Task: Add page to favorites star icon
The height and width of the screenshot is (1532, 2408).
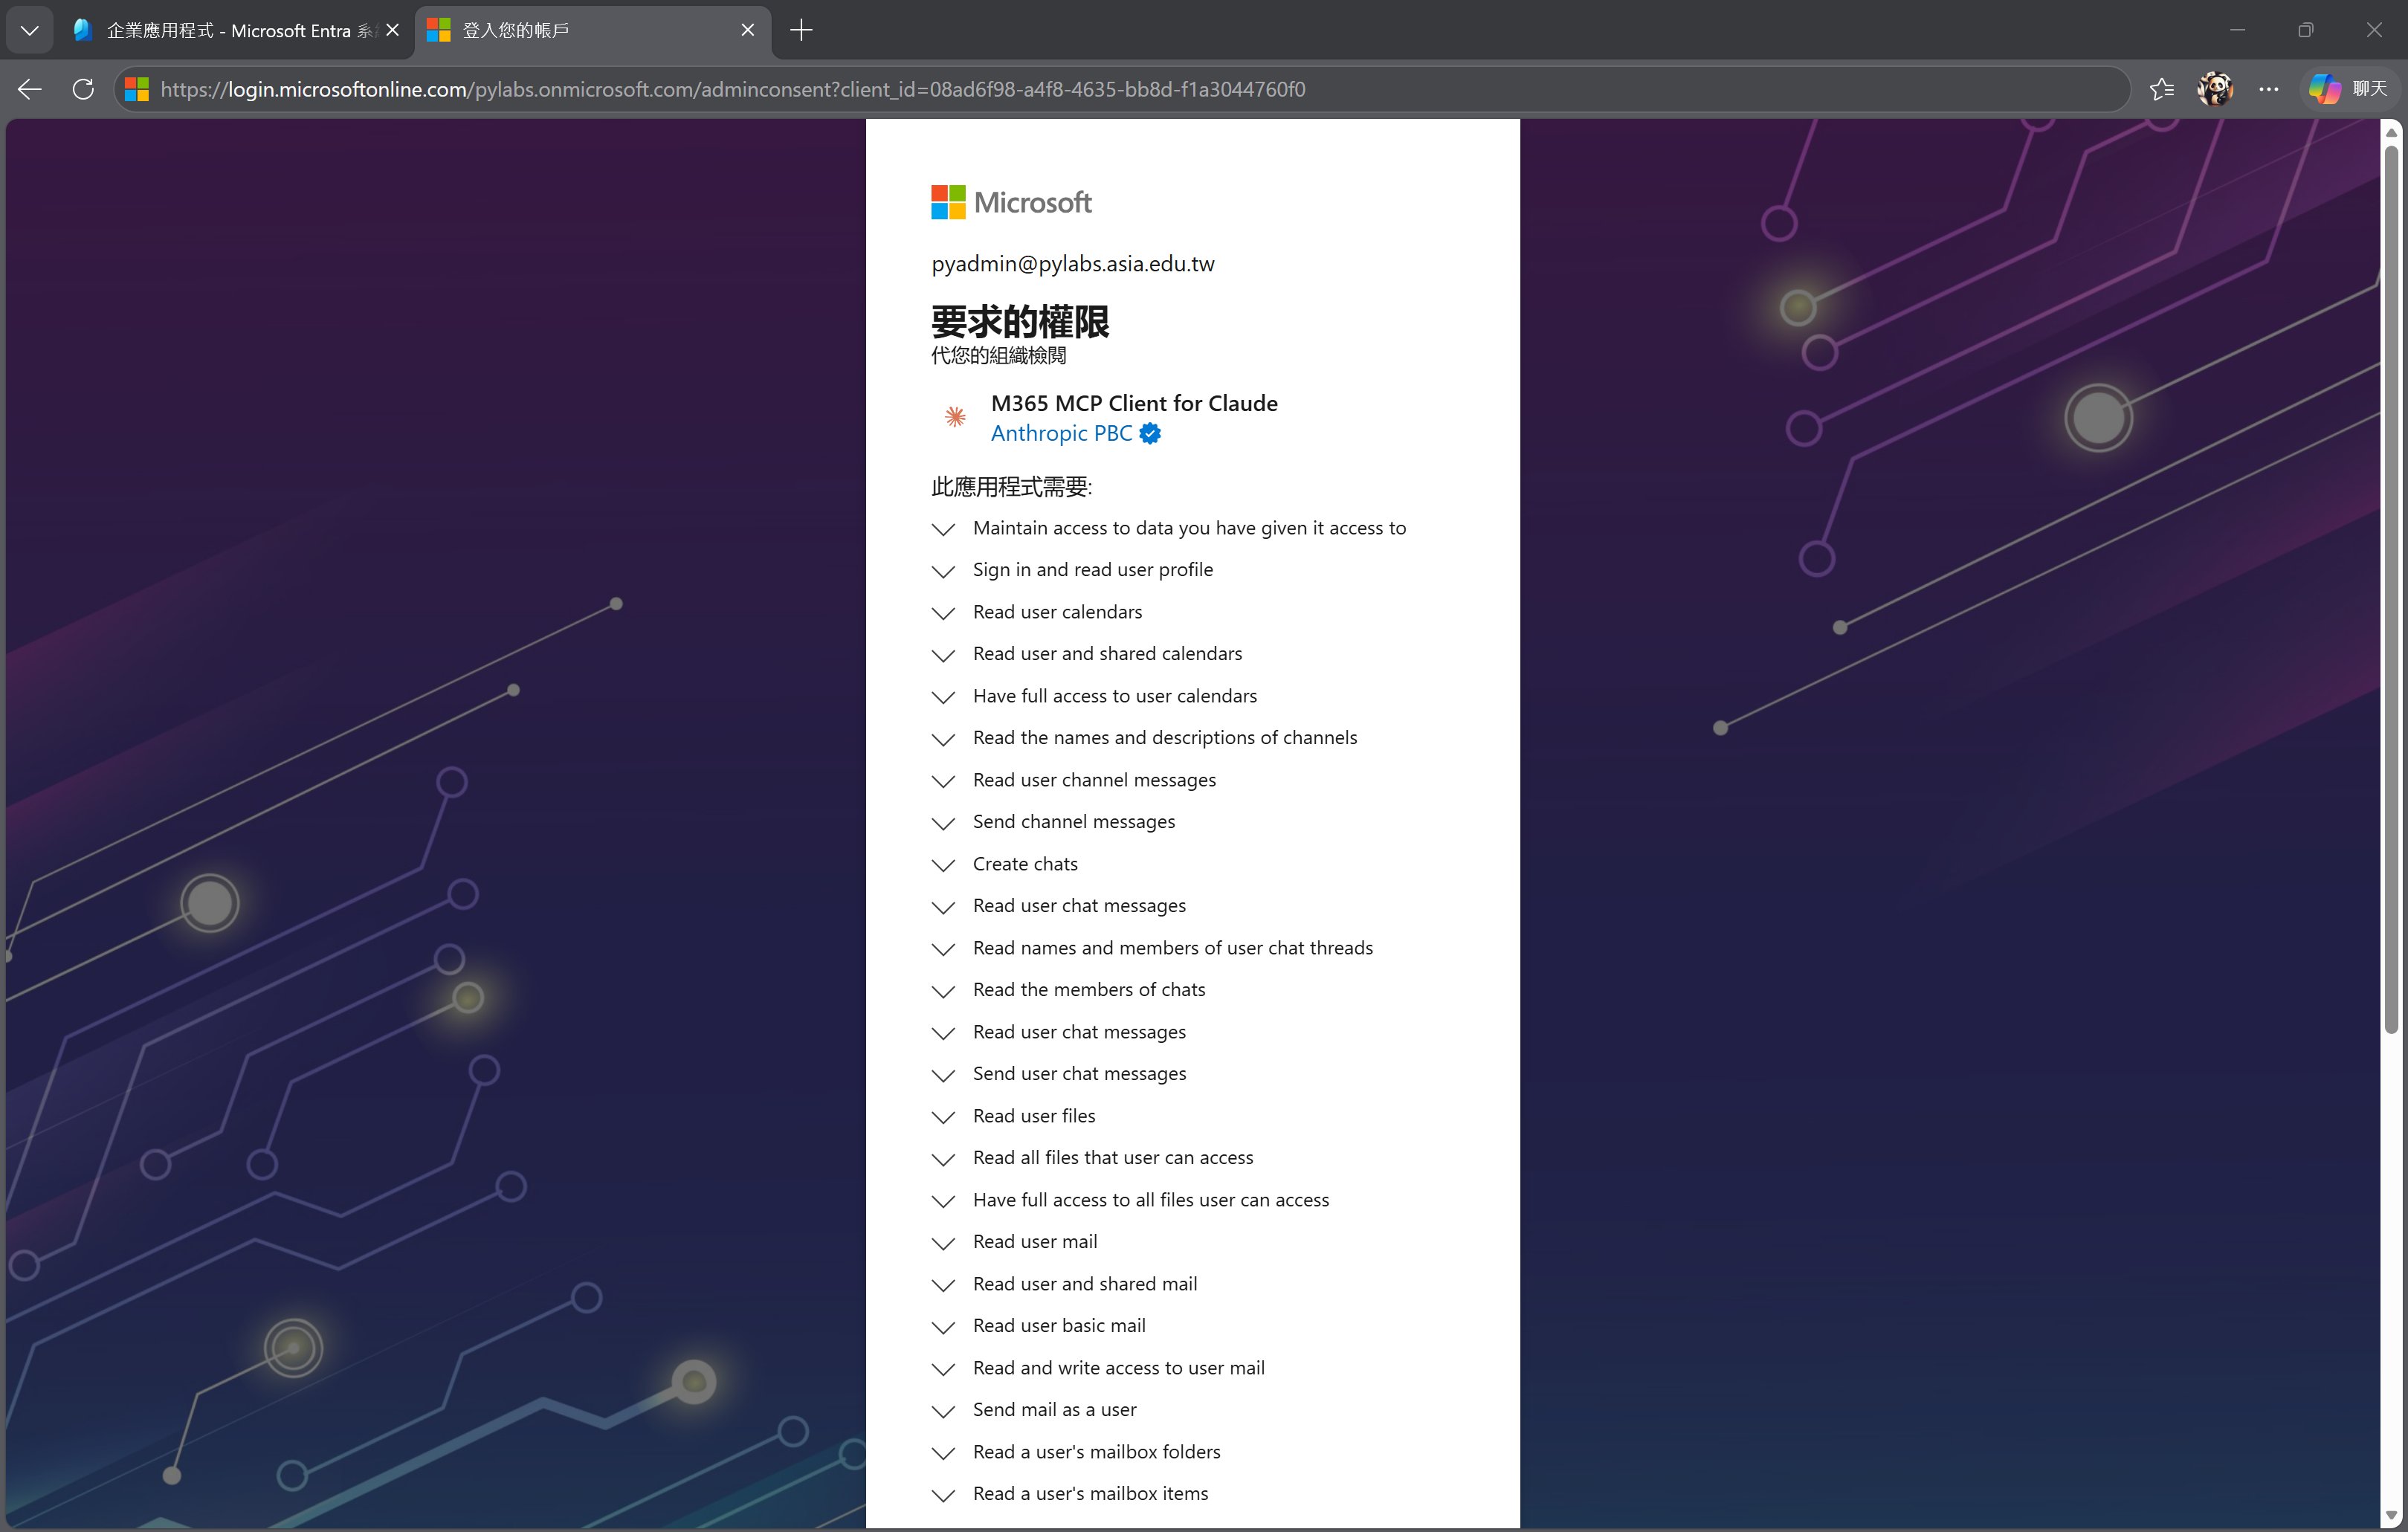Action: [x=2162, y=89]
